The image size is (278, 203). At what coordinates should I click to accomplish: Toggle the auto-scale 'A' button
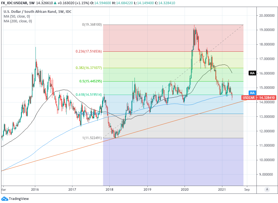coord(267,190)
